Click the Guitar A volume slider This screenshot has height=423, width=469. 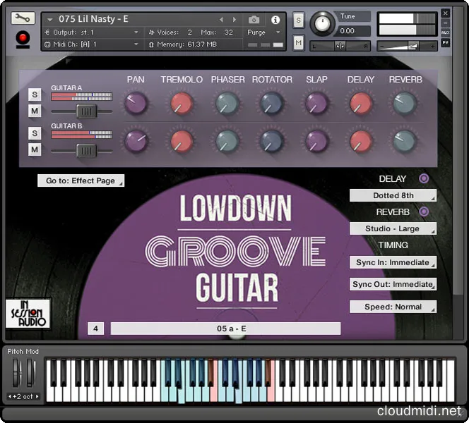tap(86, 111)
